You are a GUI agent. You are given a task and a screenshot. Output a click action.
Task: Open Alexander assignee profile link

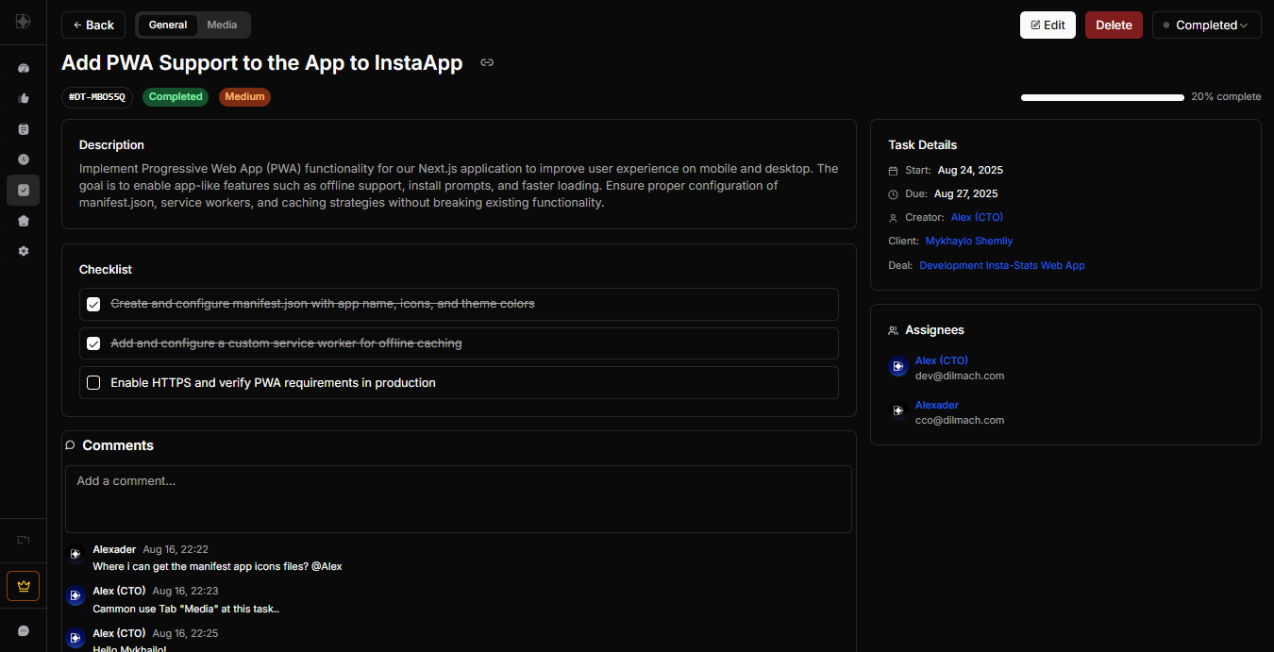[937, 405]
